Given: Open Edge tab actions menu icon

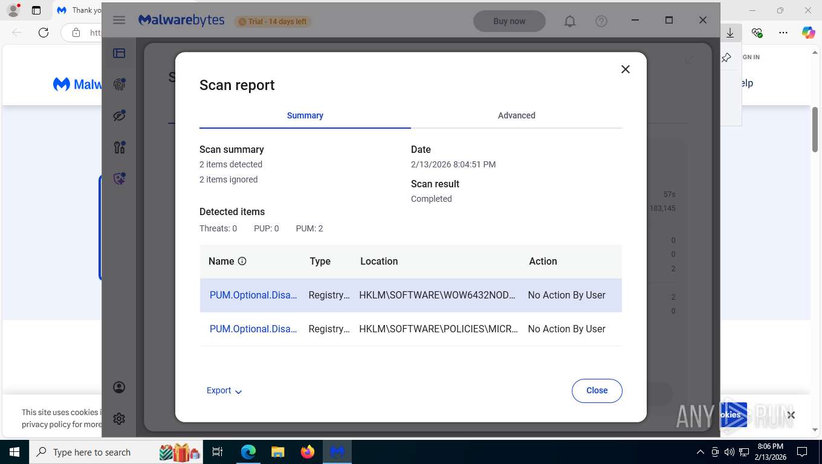Looking at the screenshot, I should (36, 10).
